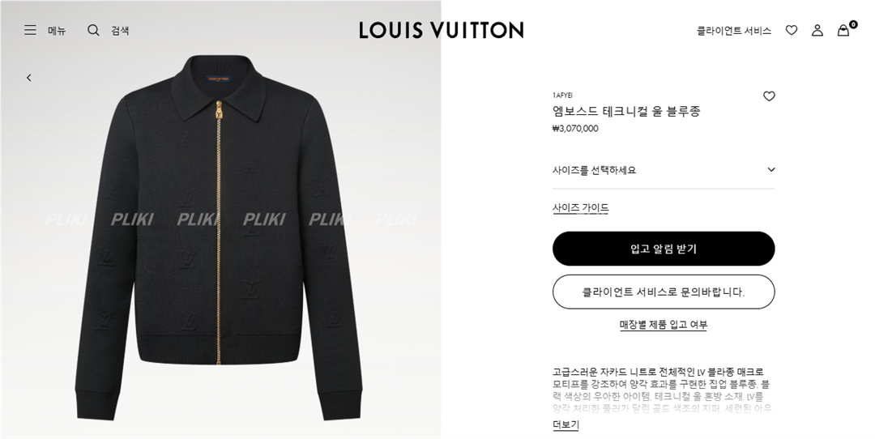Viewport: 875px width, 439px height.
Task: Click the magnifying glass search icon
Action: point(93,30)
